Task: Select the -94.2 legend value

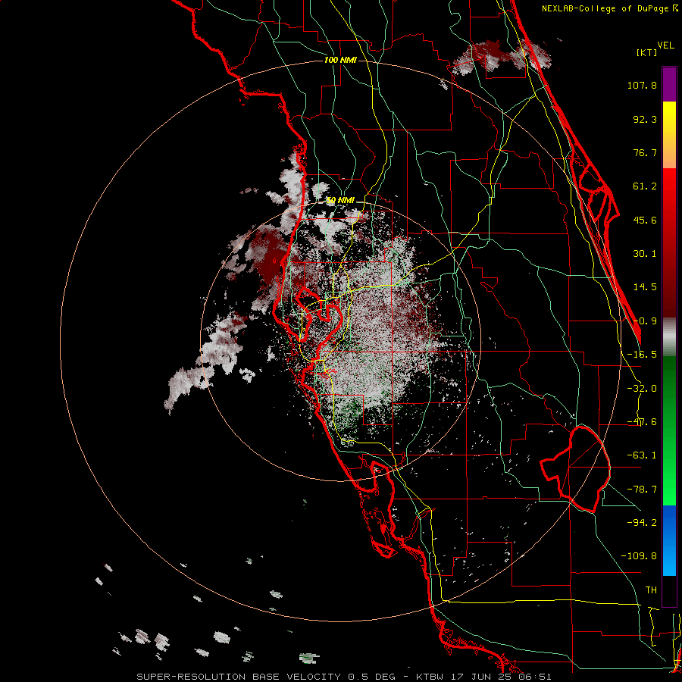Action: (642, 522)
